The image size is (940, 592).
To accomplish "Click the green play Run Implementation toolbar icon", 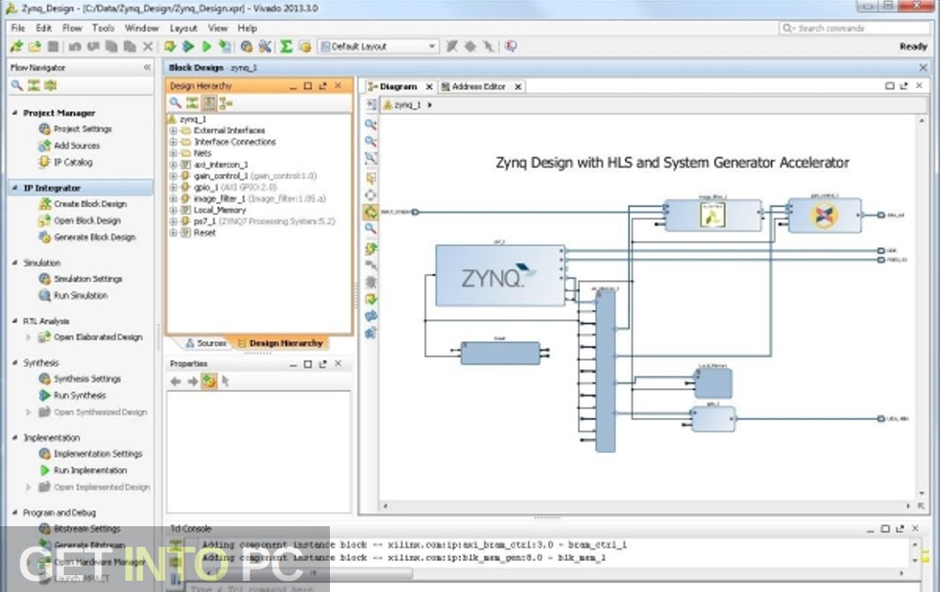I will coord(207,46).
